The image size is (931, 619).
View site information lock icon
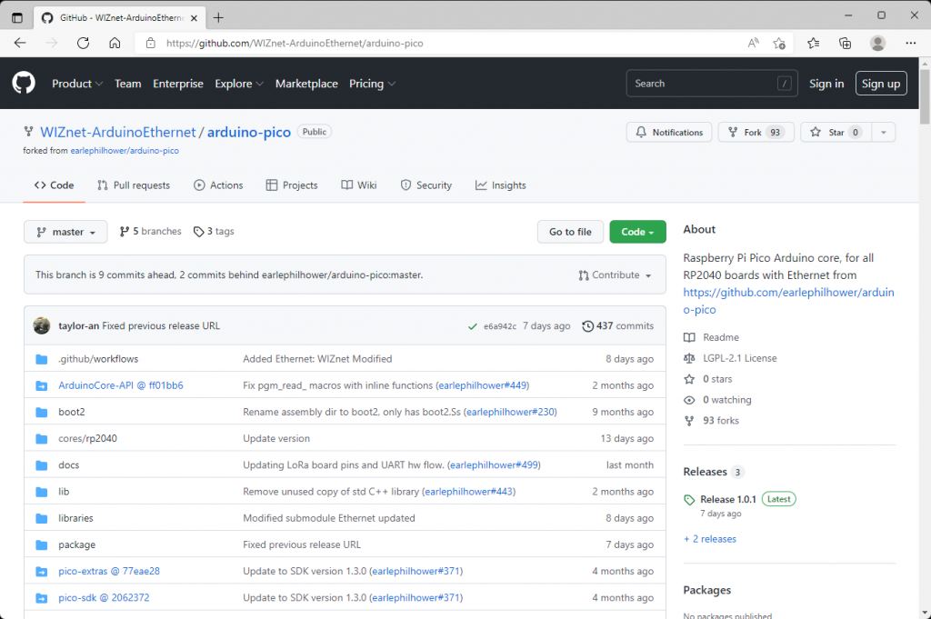tap(151, 43)
